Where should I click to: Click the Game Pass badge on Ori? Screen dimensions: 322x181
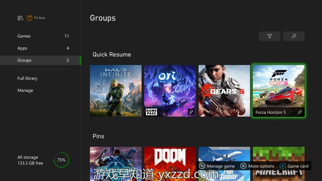[151, 112]
